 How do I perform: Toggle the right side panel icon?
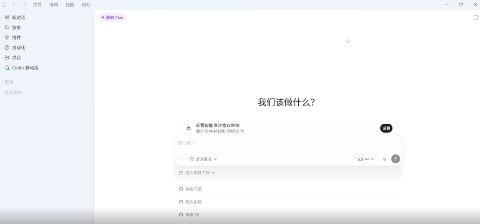476,17
